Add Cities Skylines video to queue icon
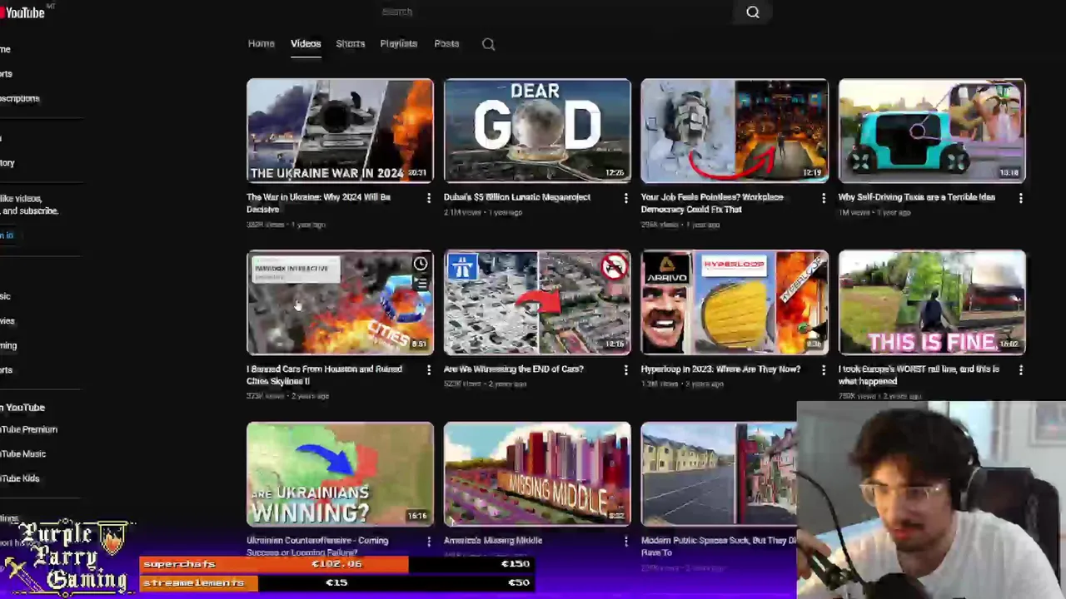This screenshot has height=599, width=1066. [421, 284]
